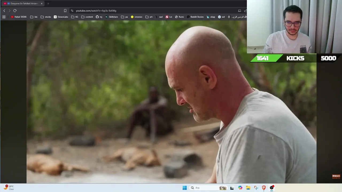
Task: Open the apps grid icon in bookmarks bar
Action: pos(4,17)
